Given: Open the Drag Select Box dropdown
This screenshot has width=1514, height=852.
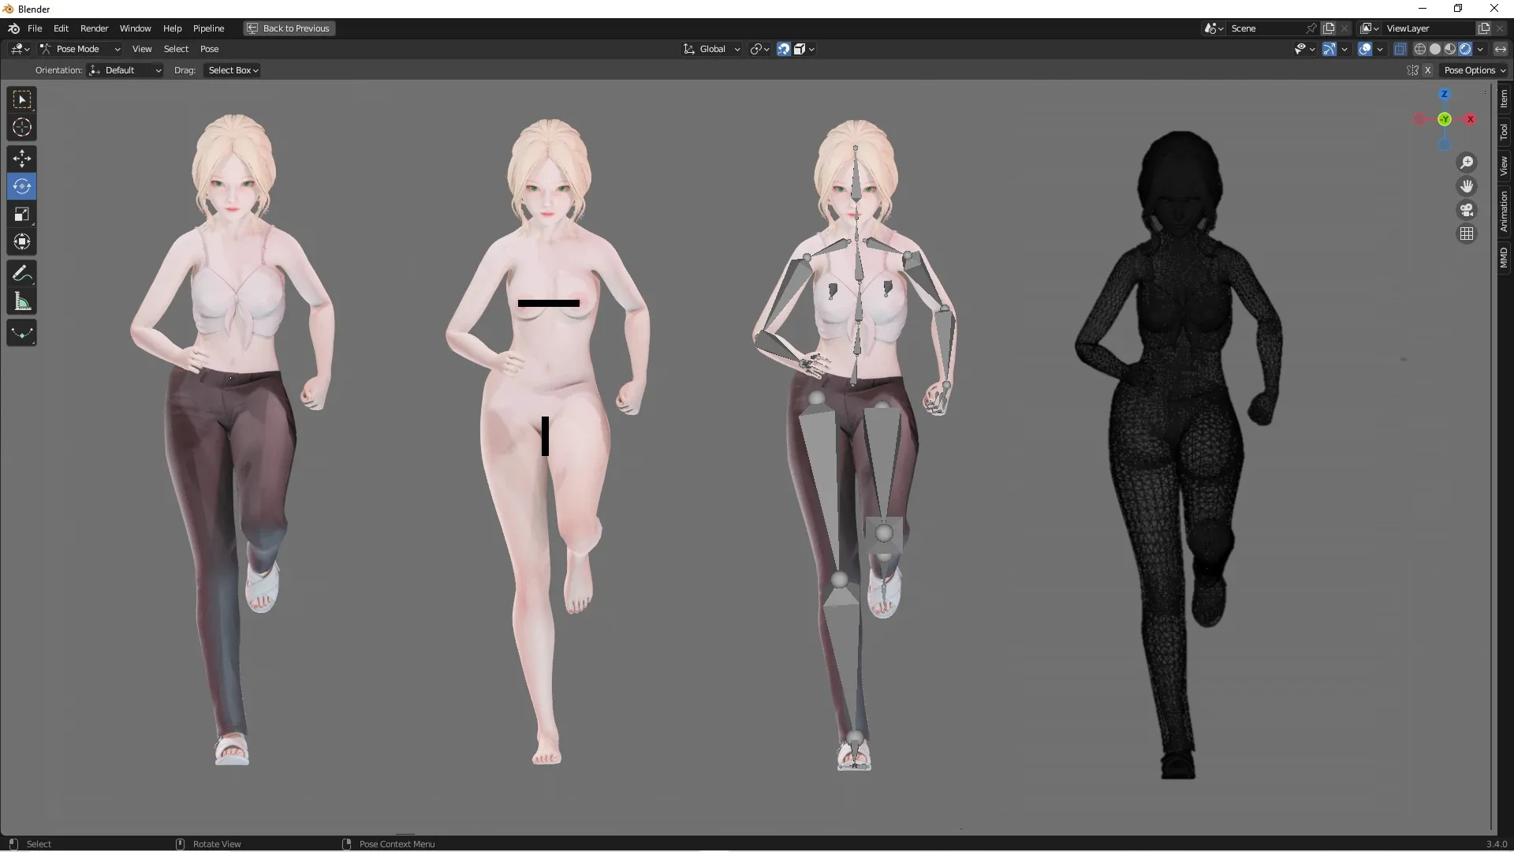Looking at the screenshot, I should click(232, 70).
